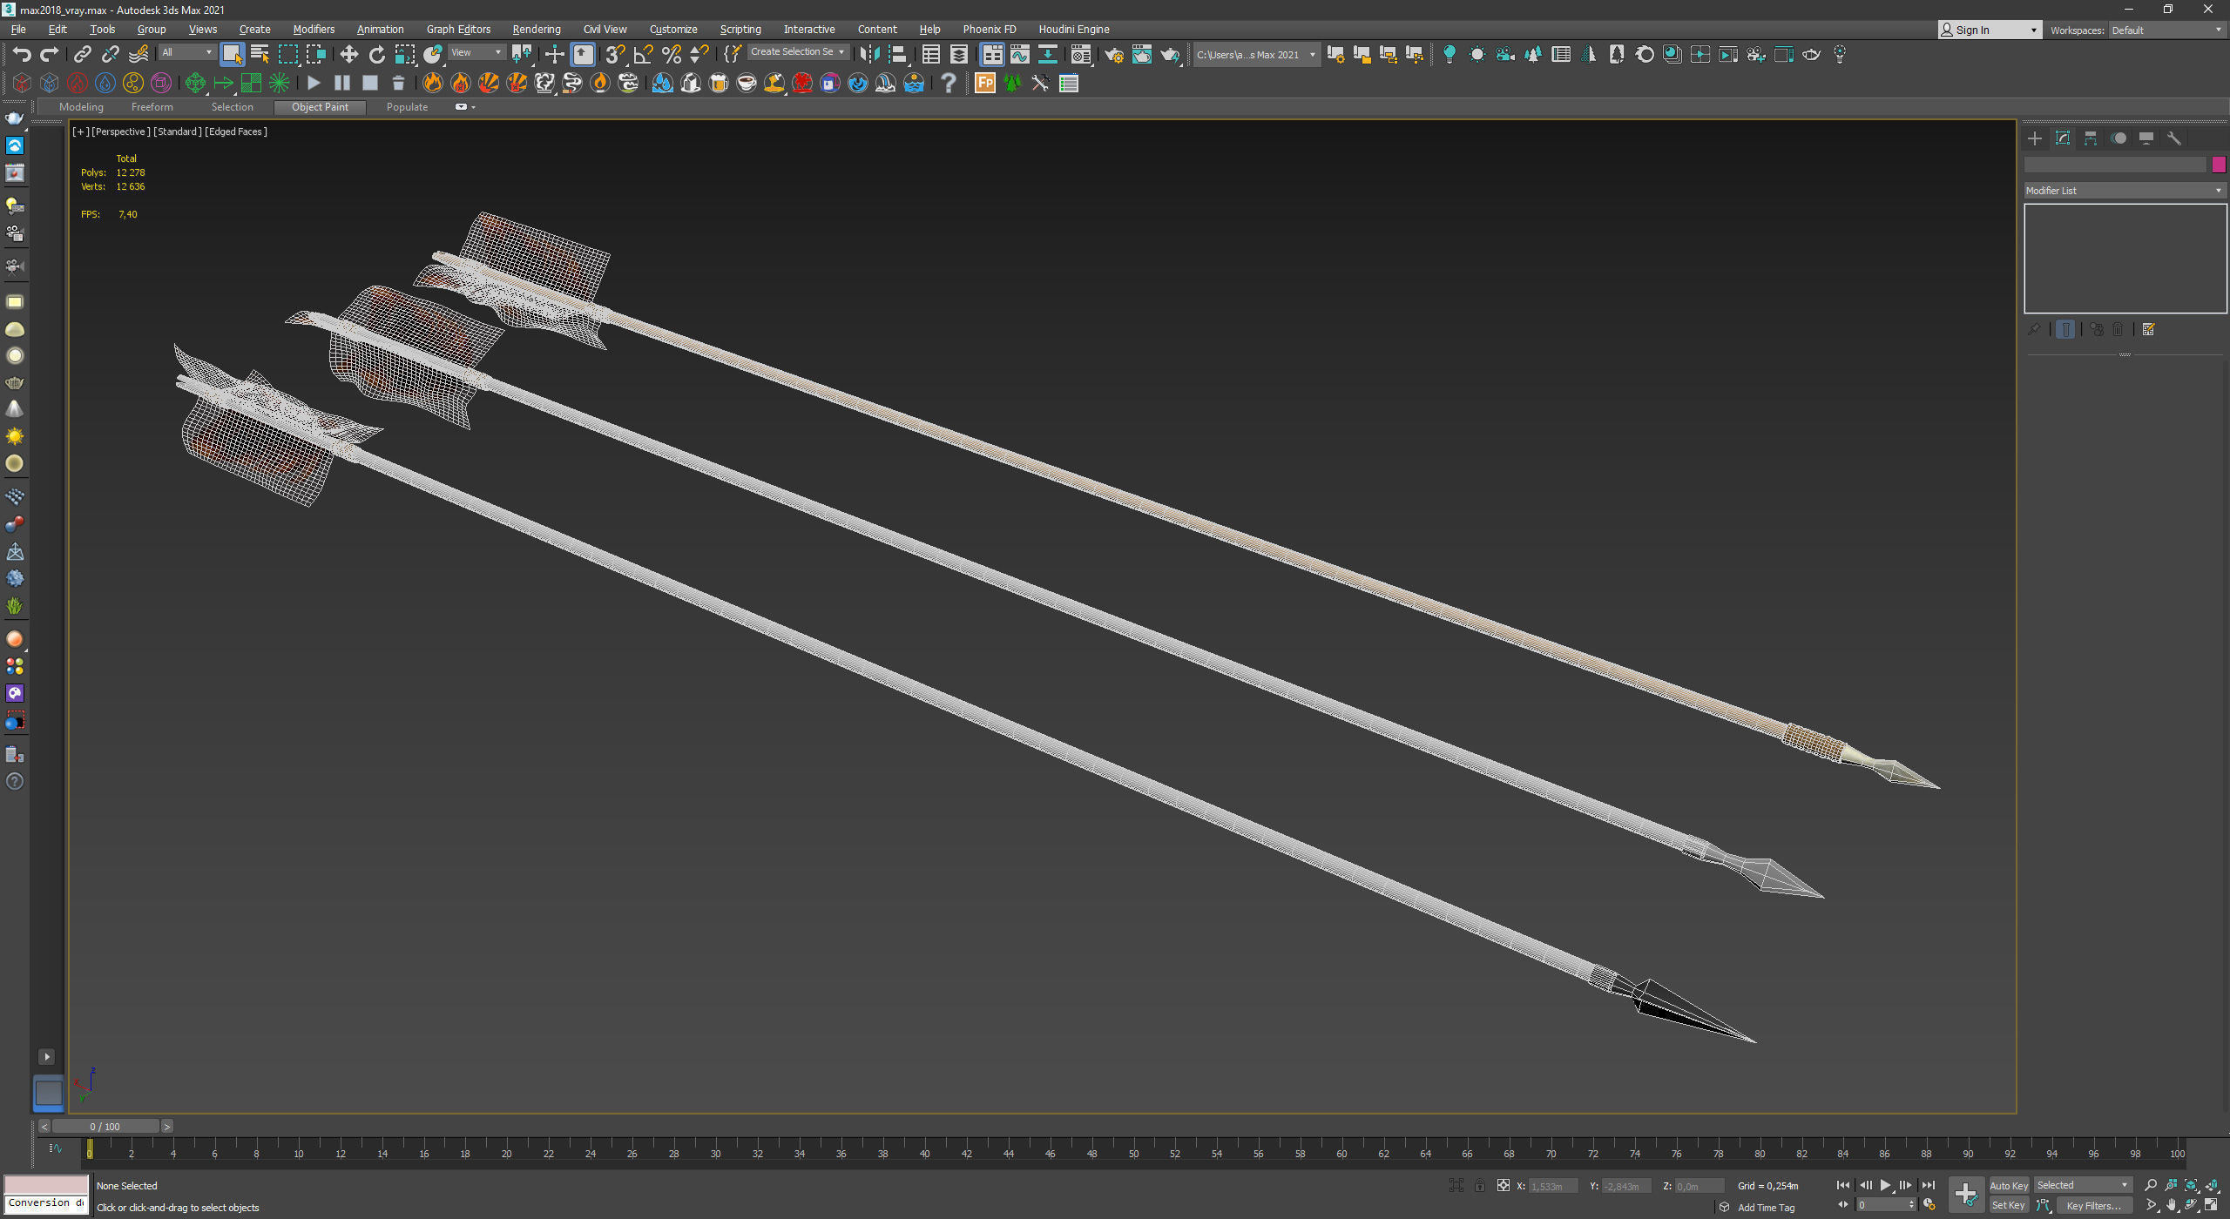Click the Undo arrow icon
This screenshot has height=1219, width=2230.
click(x=22, y=55)
